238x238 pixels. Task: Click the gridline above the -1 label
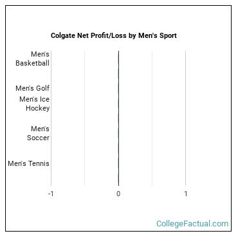click(51, 118)
